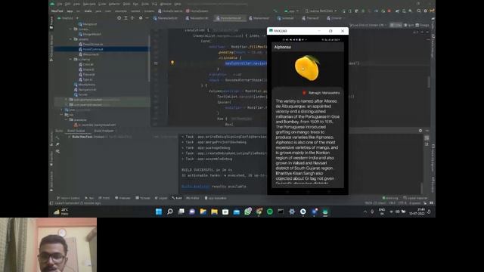Open the Windows Start menu

coord(159,212)
